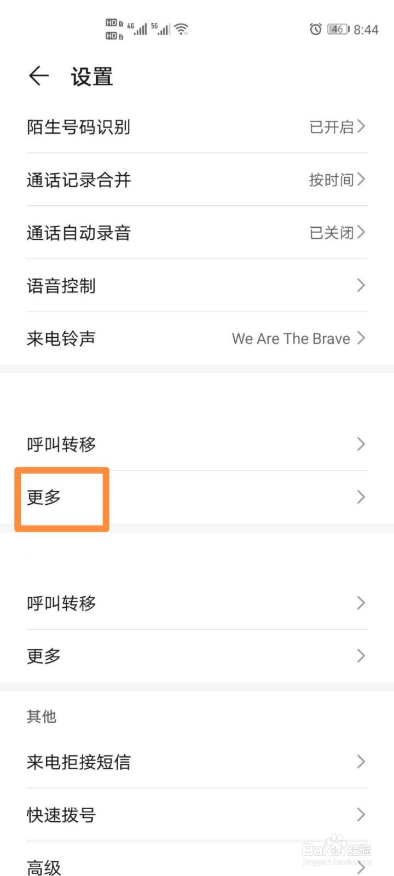The image size is (394, 876).
Task: Tap the 通话自动录音 label
Action: 79,233
